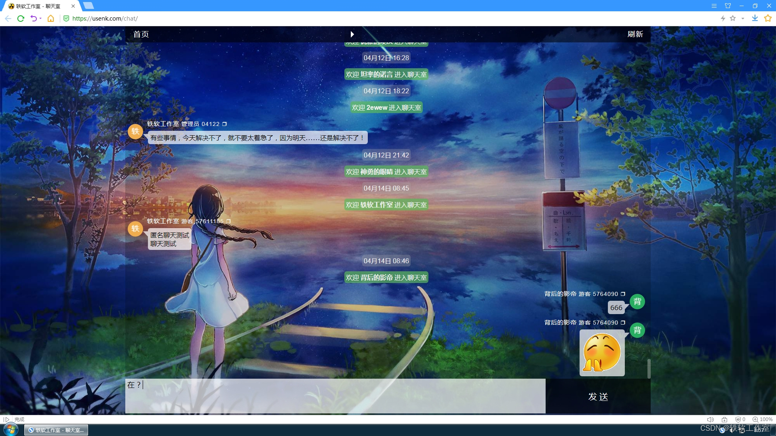Image resolution: width=776 pixels, height=436 pixels.
Task: Open dropdown arrow next to undo icon
Action: [40, 19]
